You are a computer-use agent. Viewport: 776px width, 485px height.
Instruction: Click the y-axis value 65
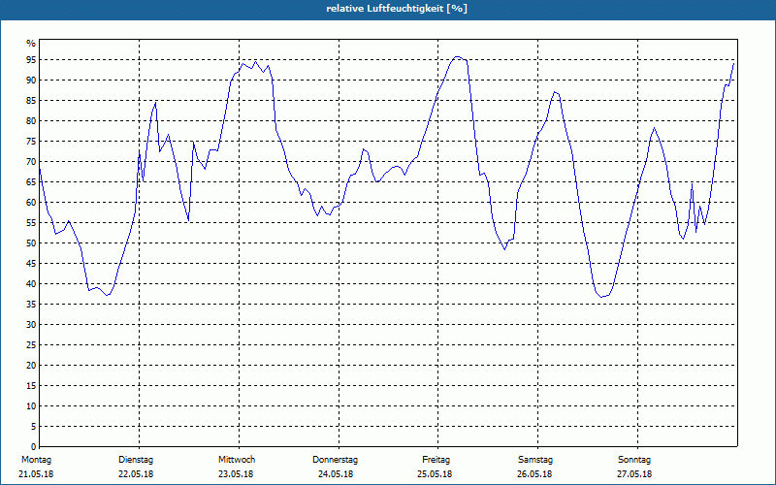(x=31, y=181)
